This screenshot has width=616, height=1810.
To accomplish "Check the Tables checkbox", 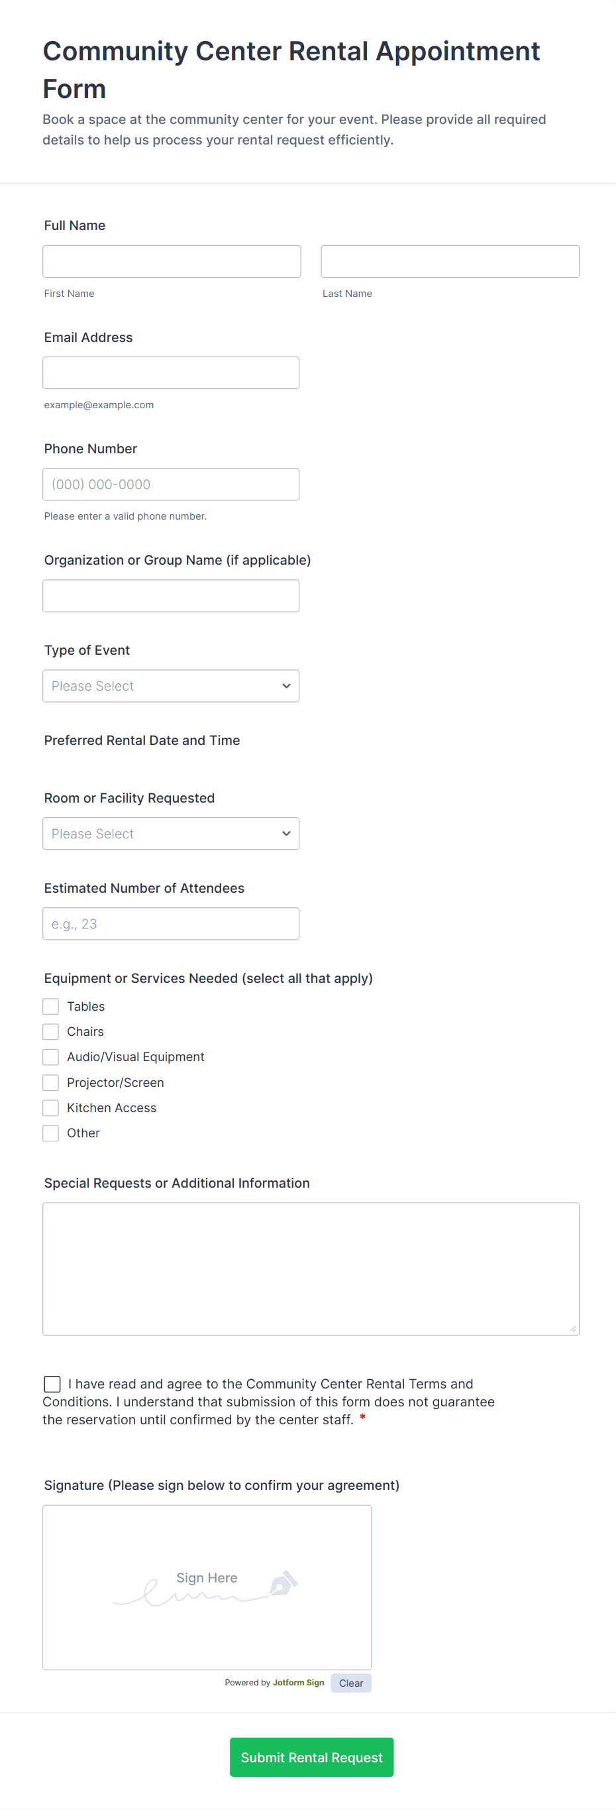I will coord(50,1006).
